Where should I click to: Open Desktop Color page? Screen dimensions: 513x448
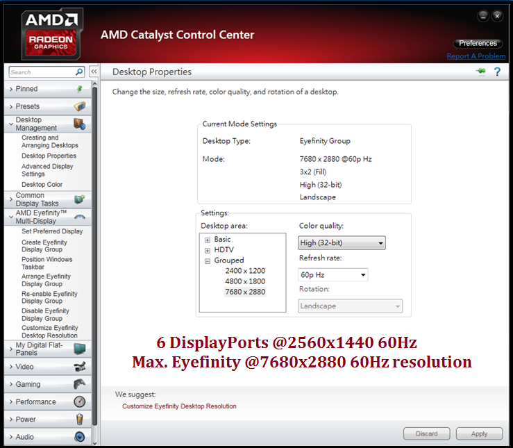point(42,185)
